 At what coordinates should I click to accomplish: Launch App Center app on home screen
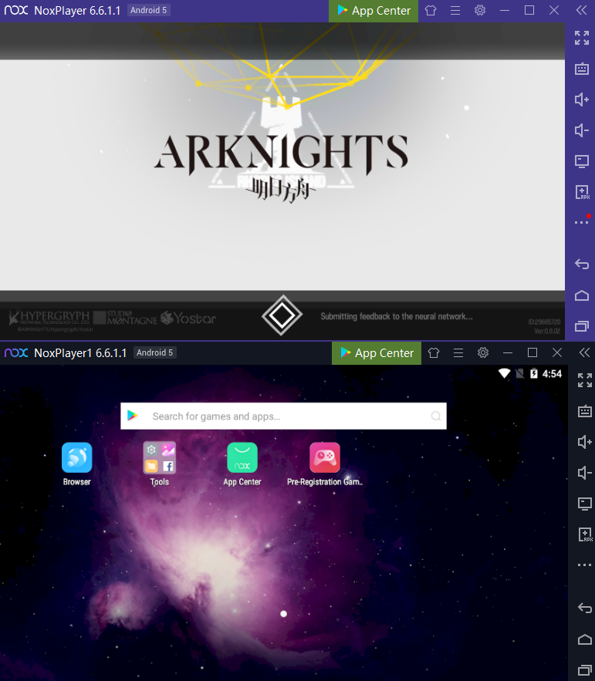[x=242, y=457]
